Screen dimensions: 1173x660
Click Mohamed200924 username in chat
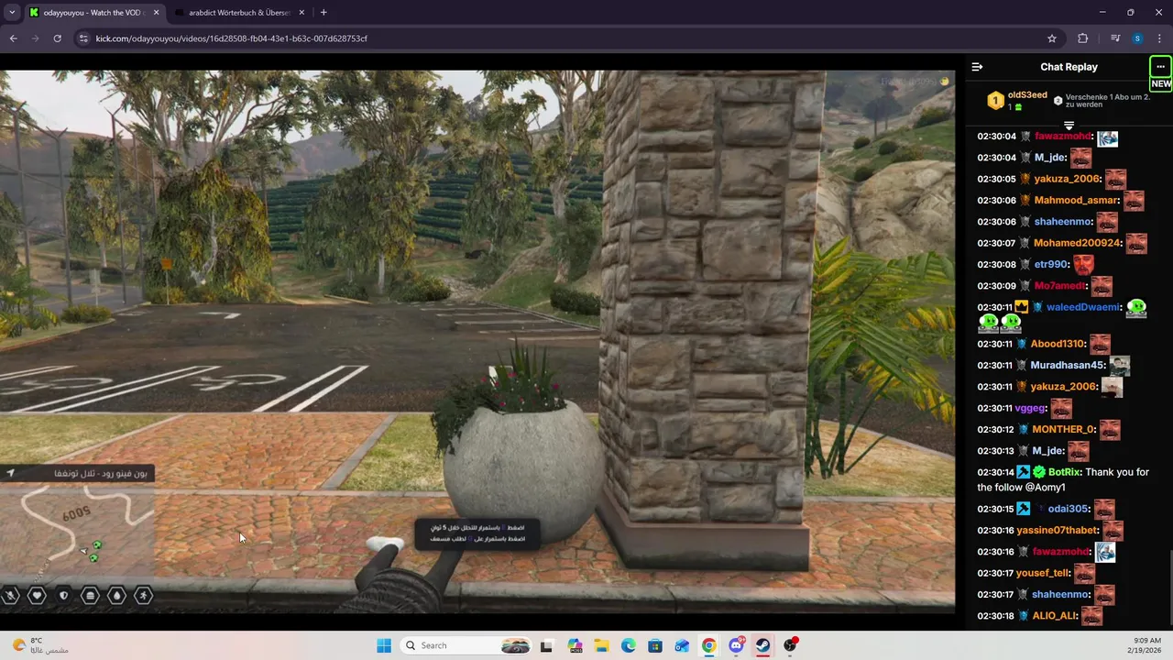point(1078,243)
